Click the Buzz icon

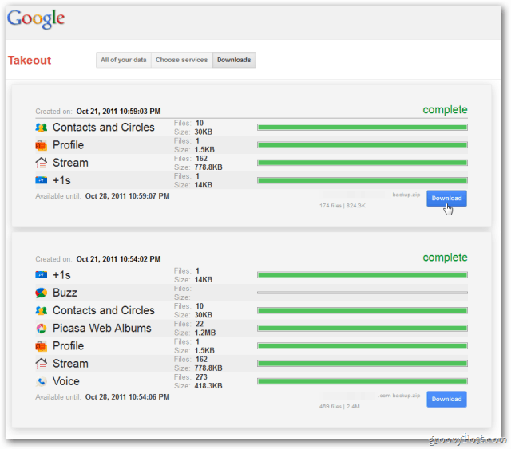click(x=42, y=293)
